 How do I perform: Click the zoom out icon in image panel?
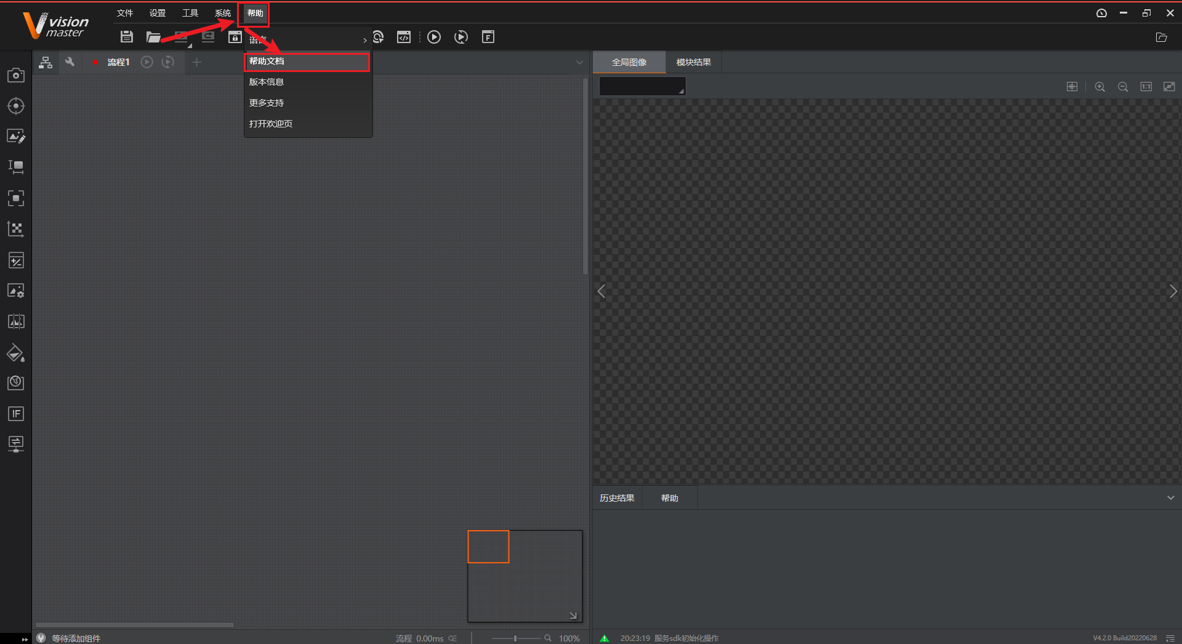pyautogui.click(x=1123, y=87)
